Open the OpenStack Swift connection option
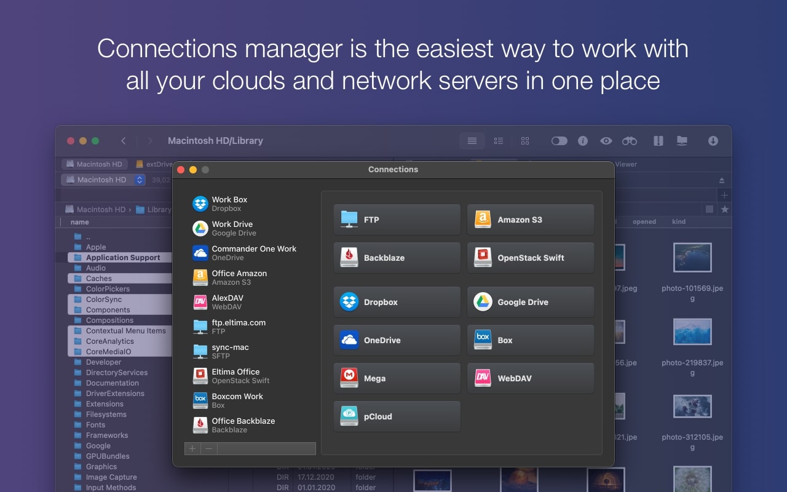787x492 pixels. click(x=531, y=258)
